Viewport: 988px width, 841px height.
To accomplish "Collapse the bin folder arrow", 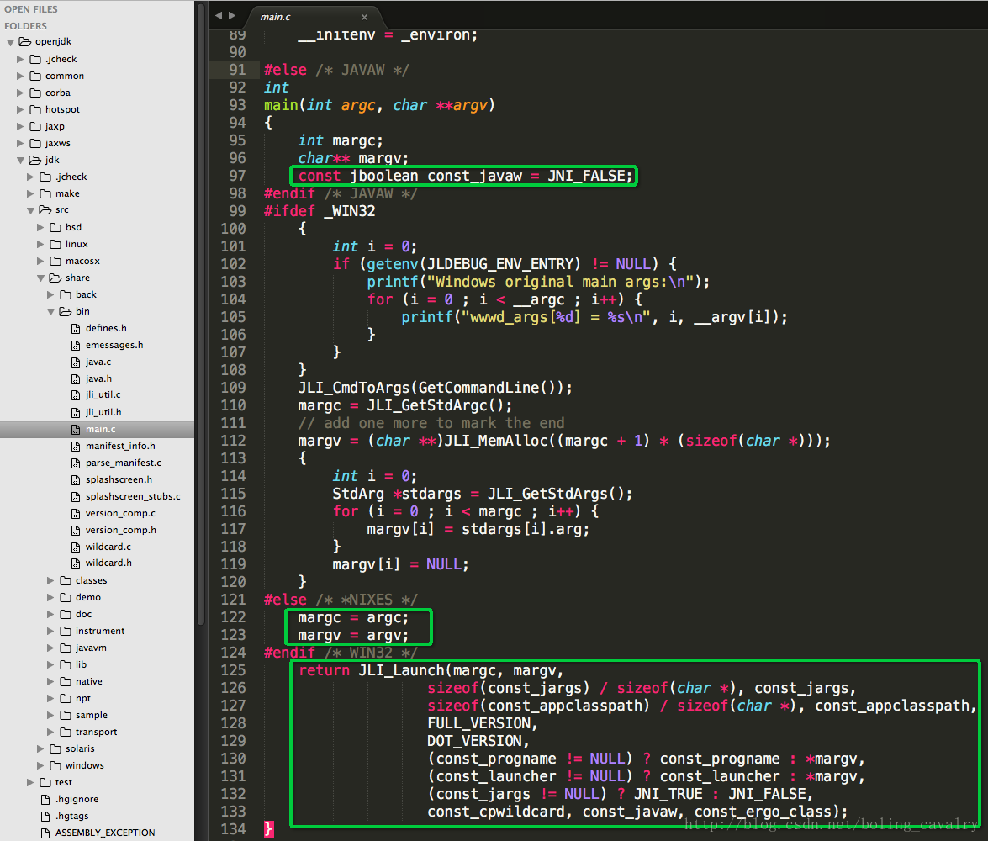I will coord(50,311).
